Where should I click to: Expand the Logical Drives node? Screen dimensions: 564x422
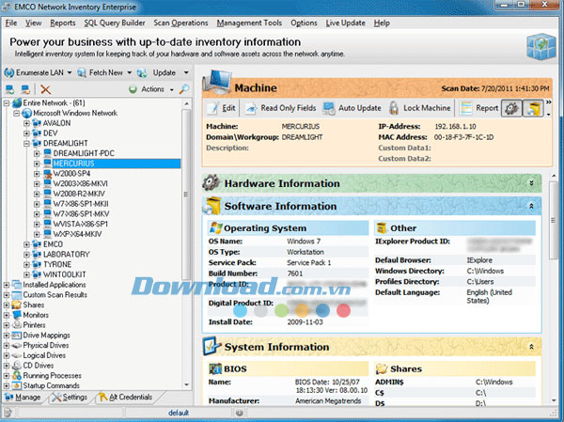7,355
